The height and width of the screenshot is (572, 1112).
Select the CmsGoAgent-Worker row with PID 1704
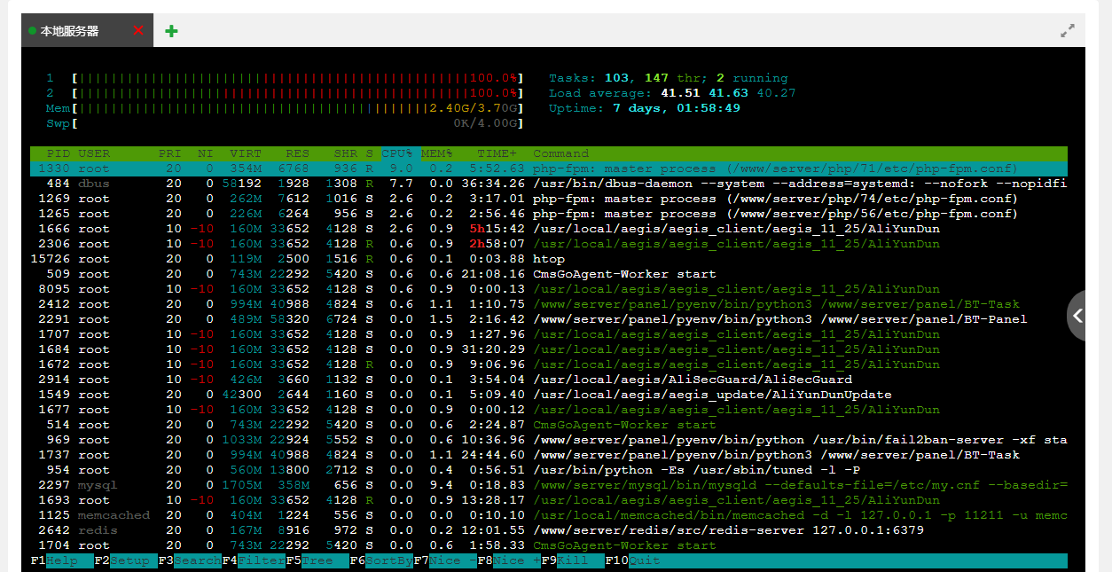pyautogui.click(x=549, y=545)
